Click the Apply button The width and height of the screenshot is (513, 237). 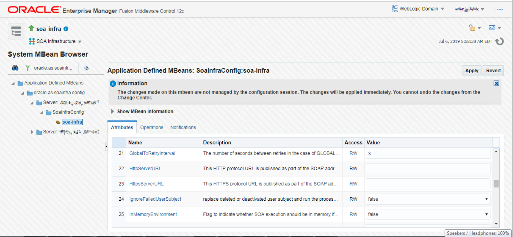tap(472, 71)
